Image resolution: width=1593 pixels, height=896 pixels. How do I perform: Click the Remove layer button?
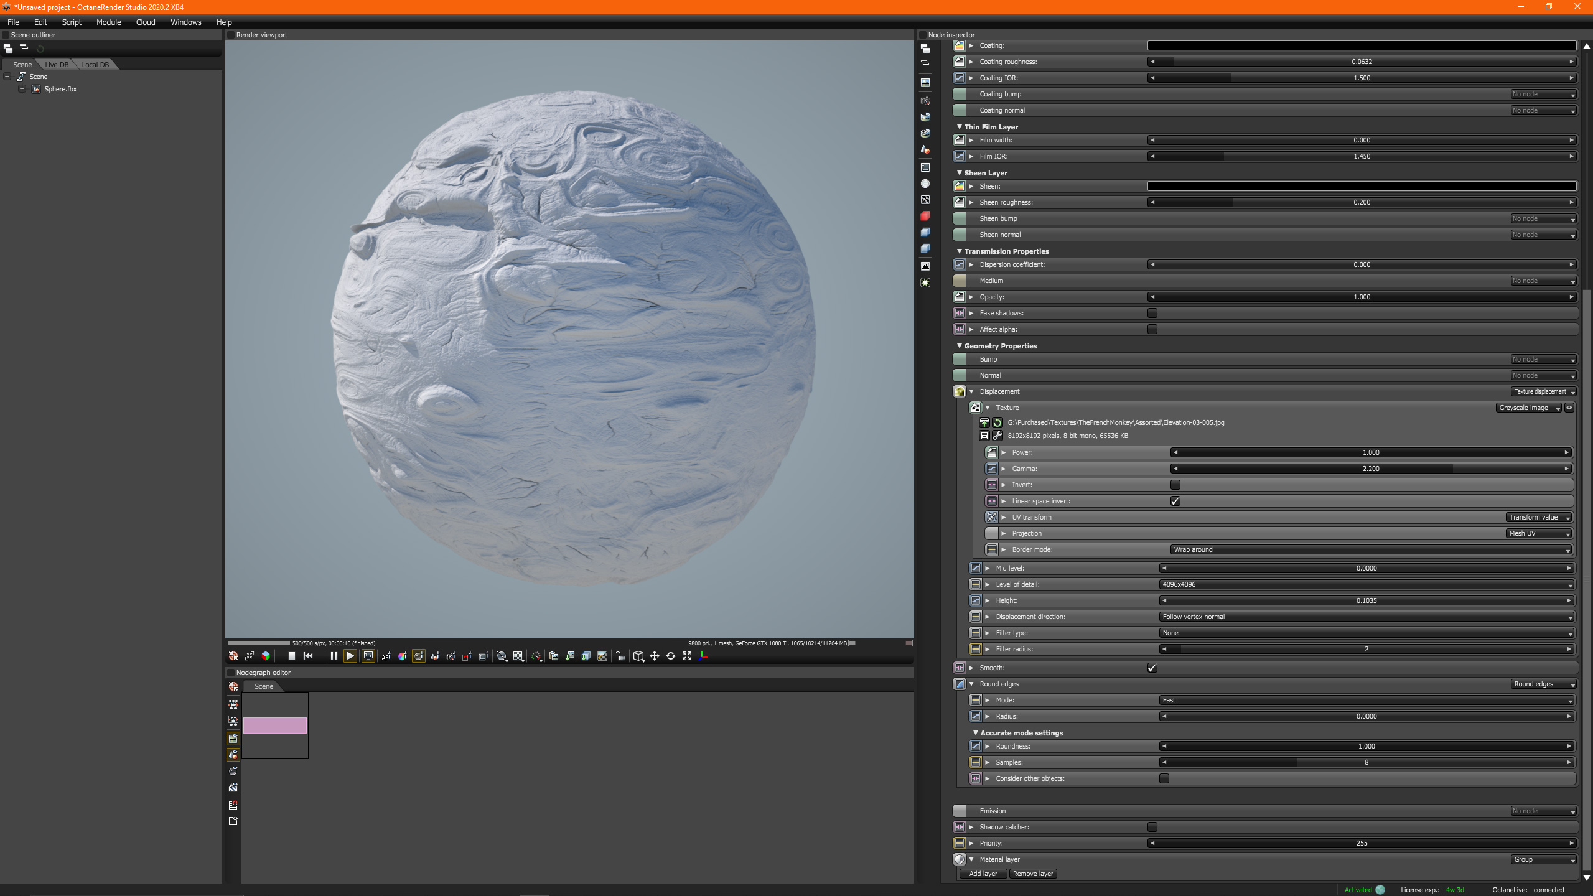[1033, 874]
